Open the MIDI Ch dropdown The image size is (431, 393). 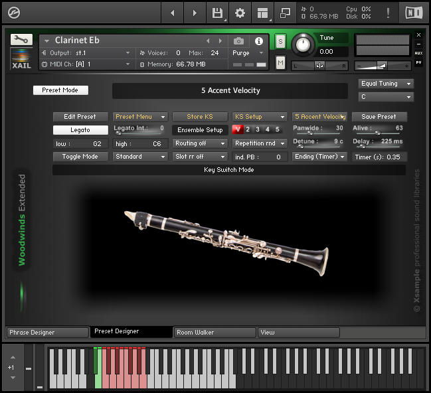click(86, 64)
